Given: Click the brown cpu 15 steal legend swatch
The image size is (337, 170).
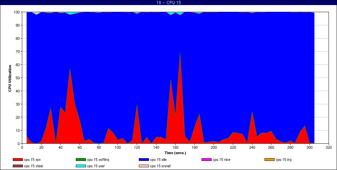Looking at the screenshot, I should (18, 166).
